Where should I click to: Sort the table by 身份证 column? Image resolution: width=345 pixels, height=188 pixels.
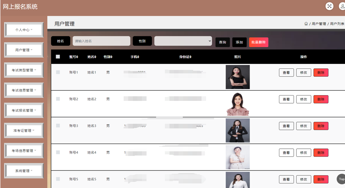click(185, 57)
